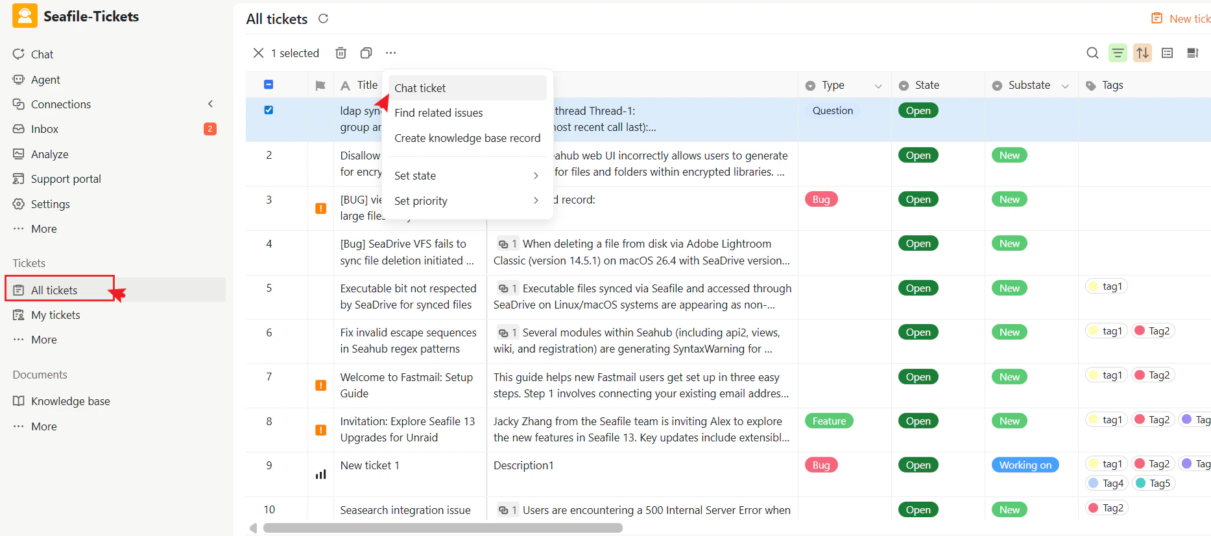The width and height of the screenshot is (1211, 536).
Task: Click the orange priority icon on row 7
Action: pyautogui.click(x=320, y=385)
